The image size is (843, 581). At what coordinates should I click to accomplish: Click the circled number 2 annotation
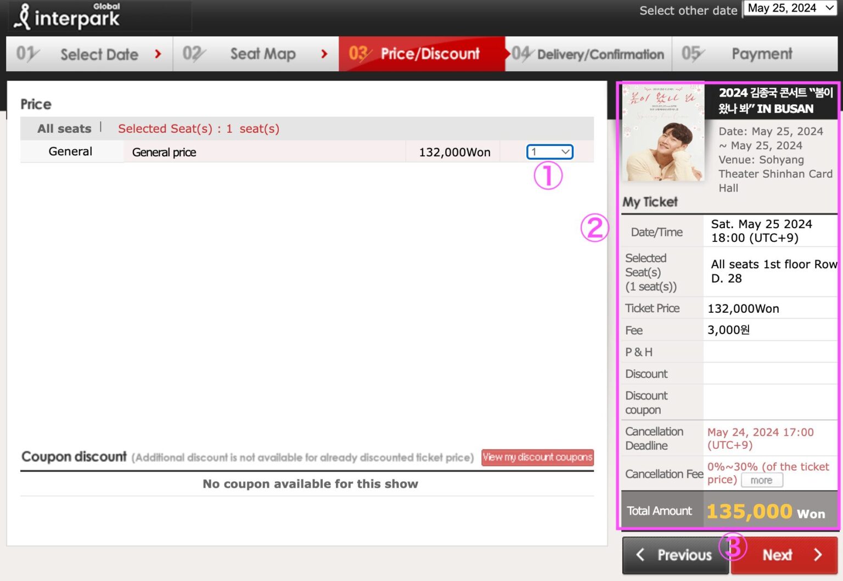[x=594, y=228]
